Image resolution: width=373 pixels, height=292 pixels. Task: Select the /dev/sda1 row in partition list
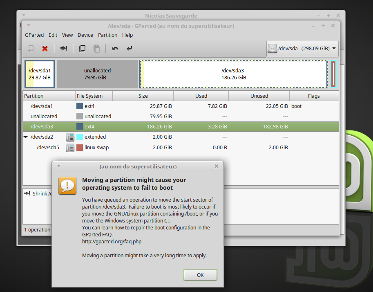click(181, 106)
